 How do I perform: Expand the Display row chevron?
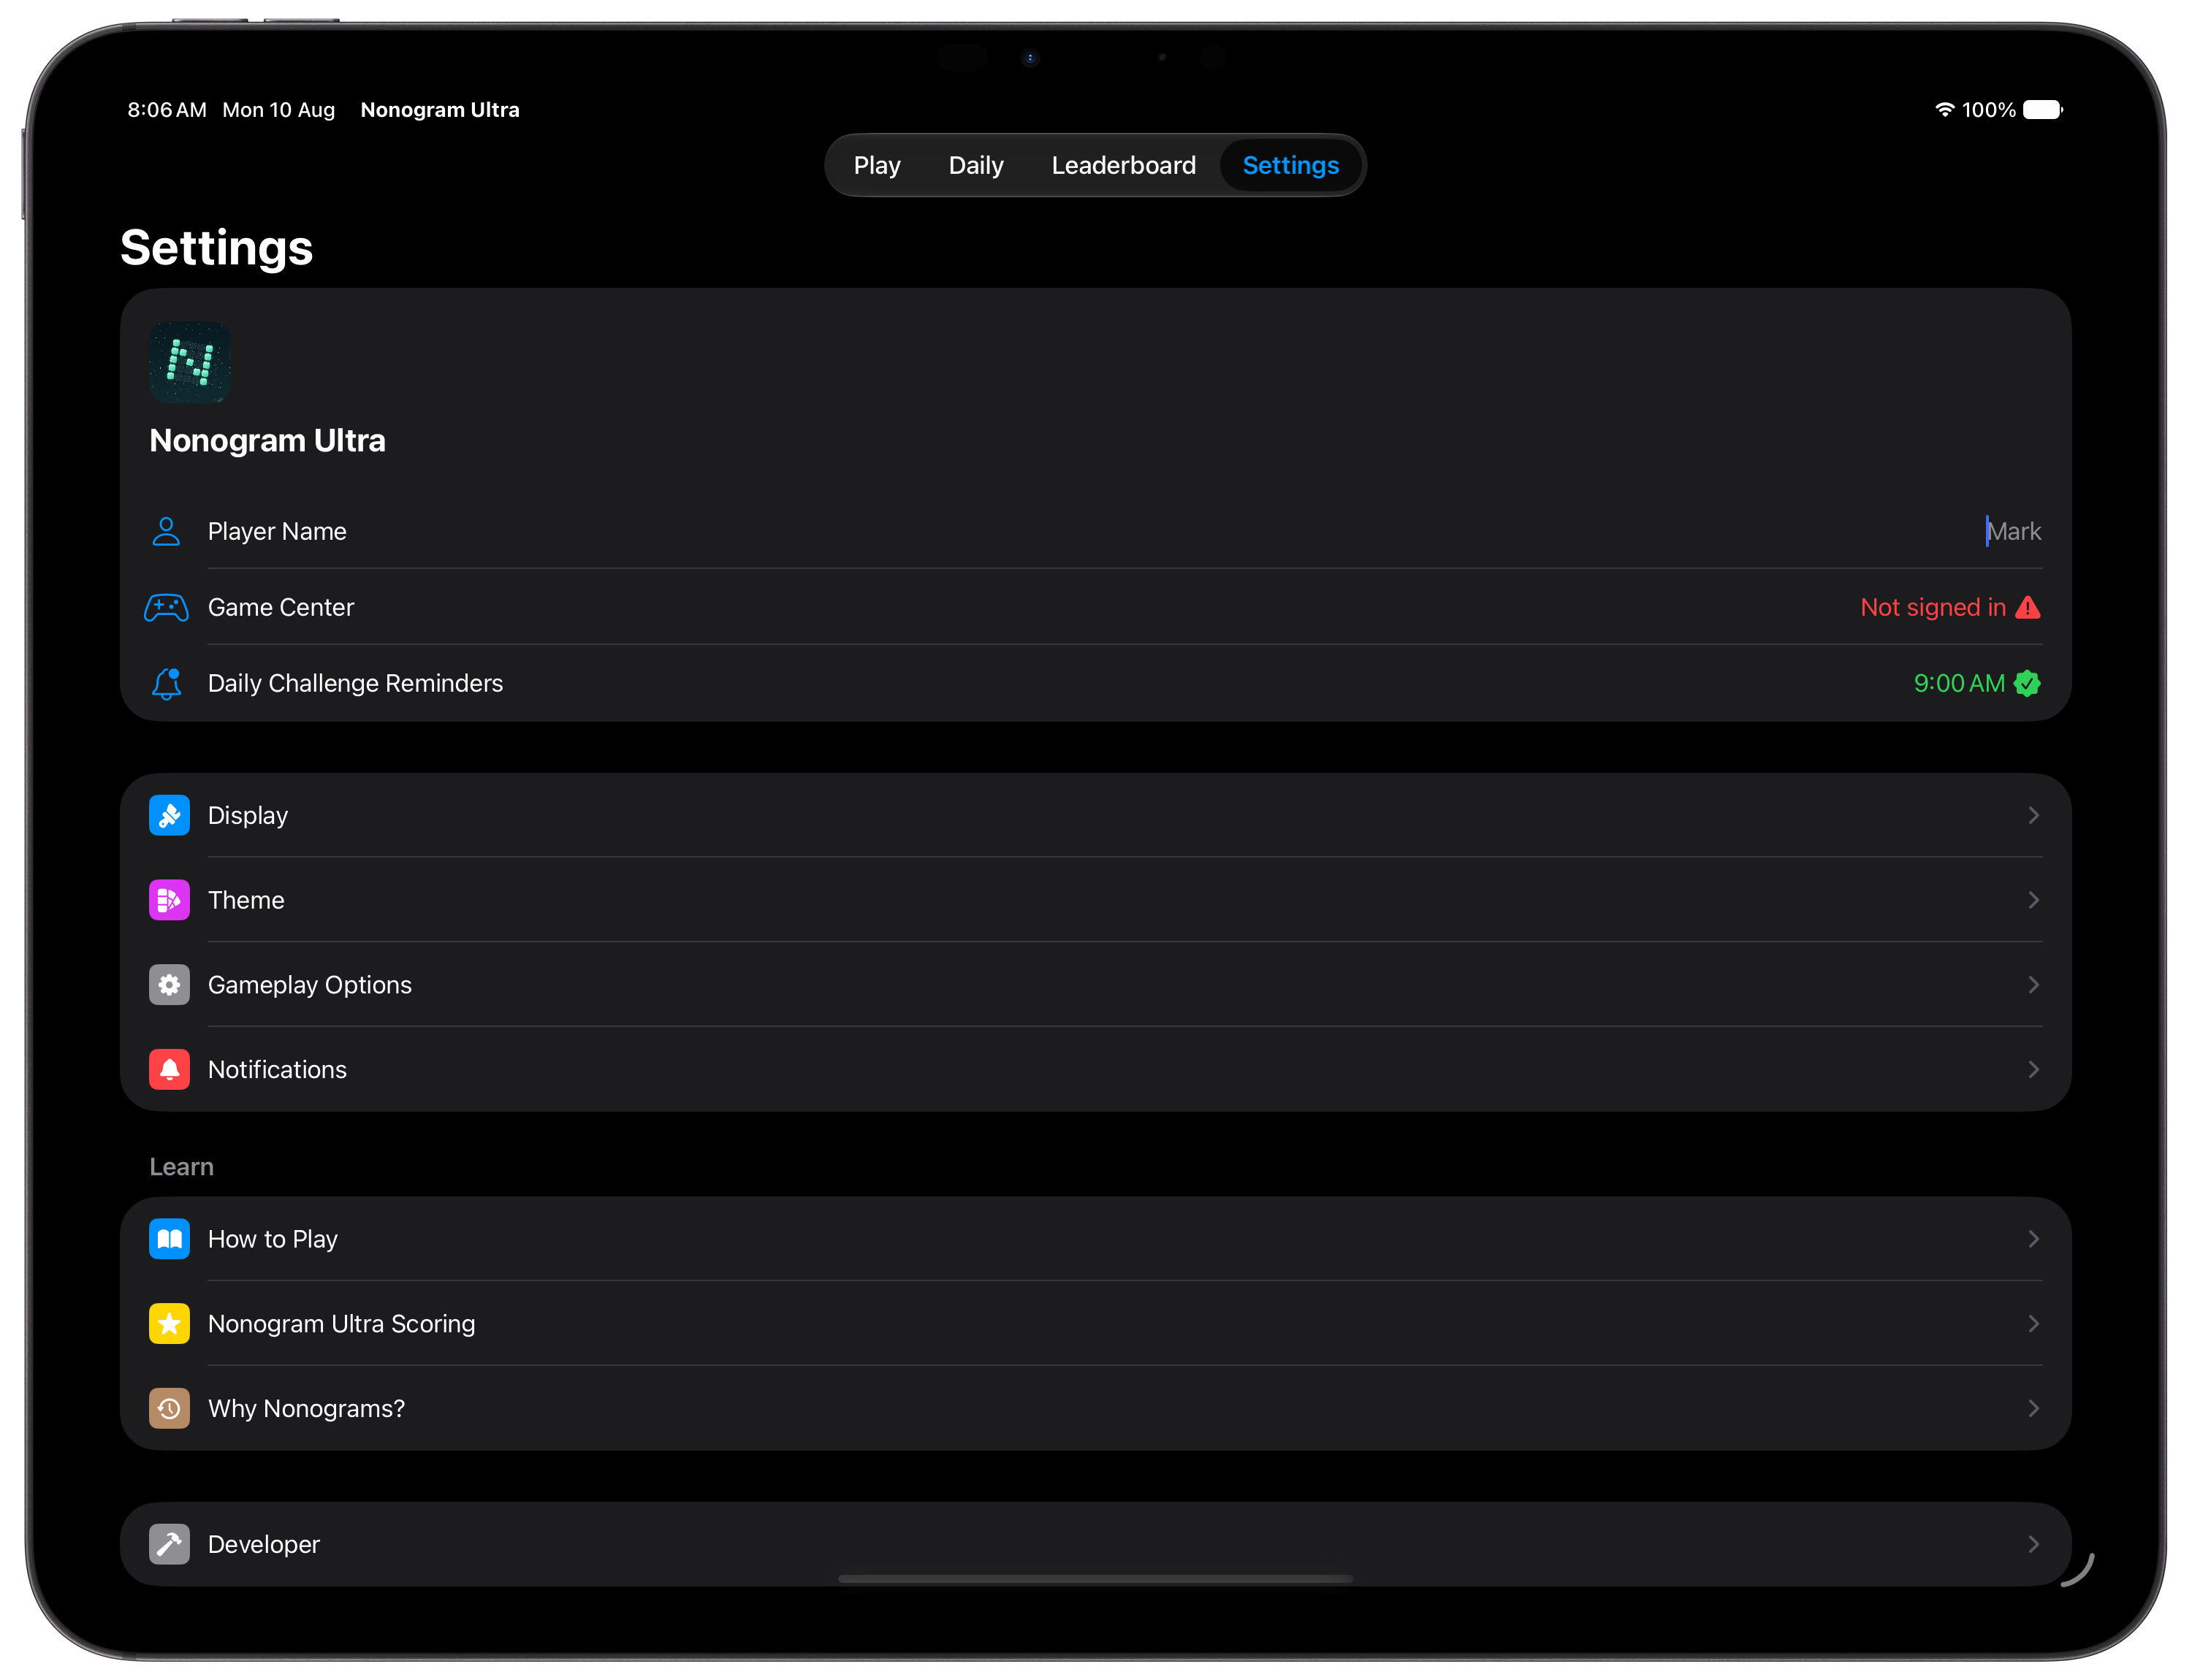click(2033, 815)
